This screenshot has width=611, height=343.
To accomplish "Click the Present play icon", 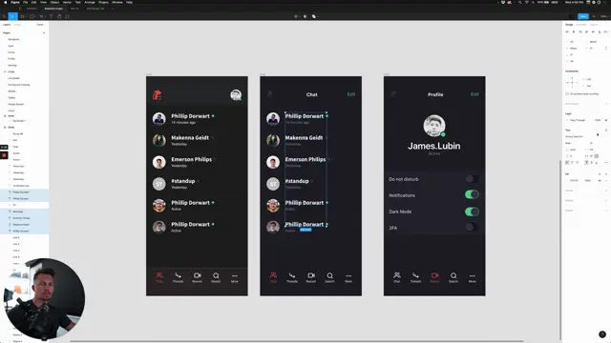I will click(x=594, y=16).
